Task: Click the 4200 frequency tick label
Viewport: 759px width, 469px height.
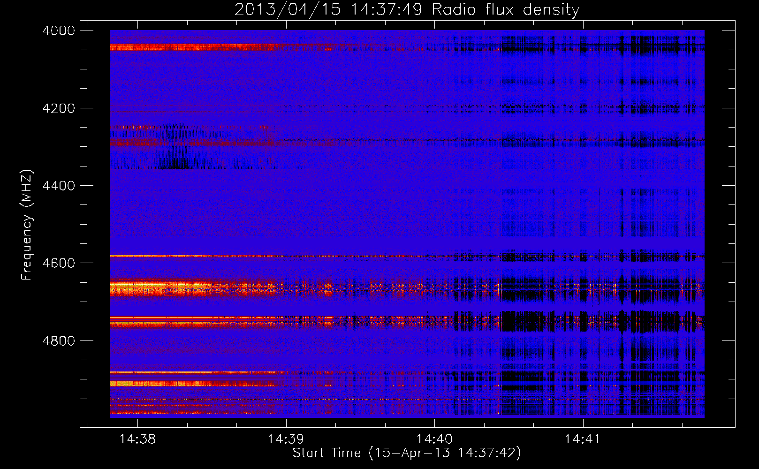Action: (59, 108)
